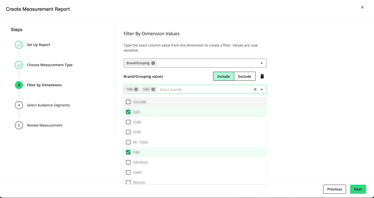Click the numbered circle for step 5
The height and width of the screenshot is (198, 374).
coord(19,125)
